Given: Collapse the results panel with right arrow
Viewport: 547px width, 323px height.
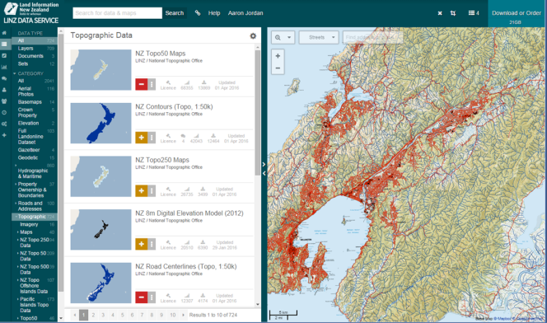Looking at the screenshot, I should tap(264, 164).
